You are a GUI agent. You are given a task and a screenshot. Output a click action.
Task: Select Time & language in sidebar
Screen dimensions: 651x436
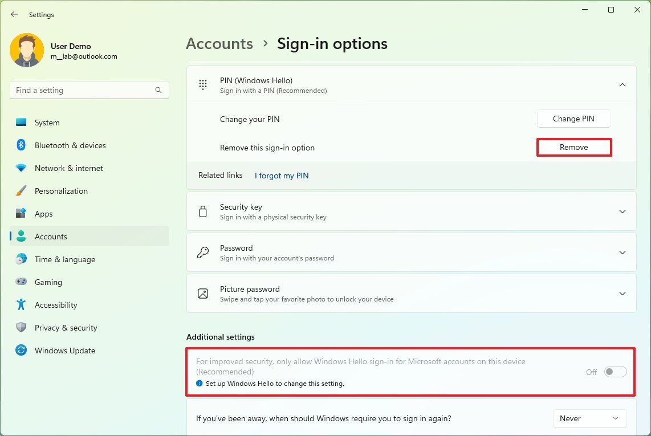21,259
